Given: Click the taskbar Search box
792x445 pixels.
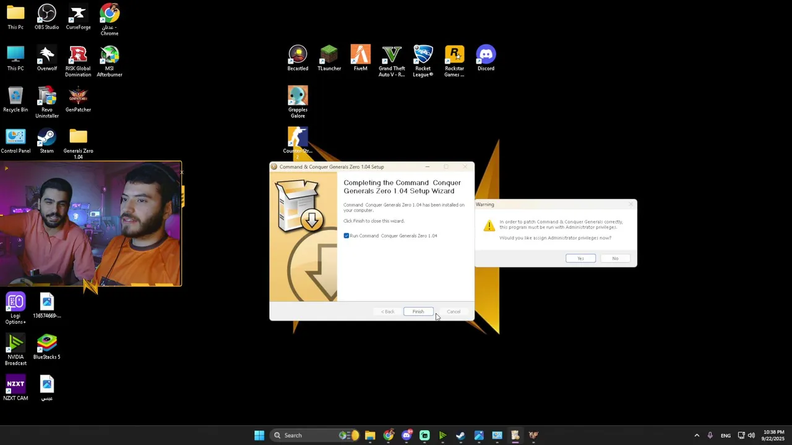Looking at the screenshot, I should point(316,435).
